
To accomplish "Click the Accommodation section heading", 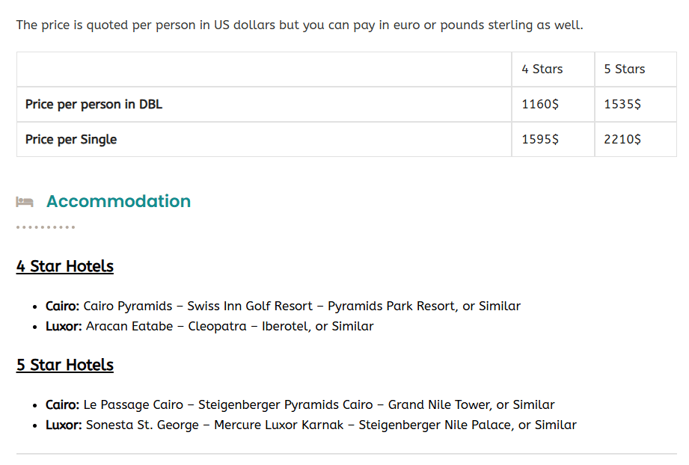I will [x=118, y=201].
